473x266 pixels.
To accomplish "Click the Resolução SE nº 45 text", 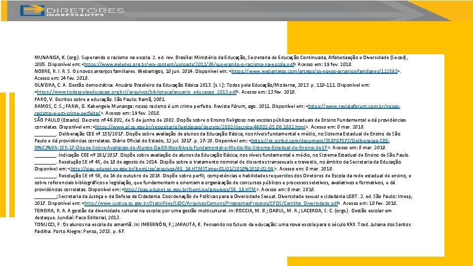I will click(78, 162).
